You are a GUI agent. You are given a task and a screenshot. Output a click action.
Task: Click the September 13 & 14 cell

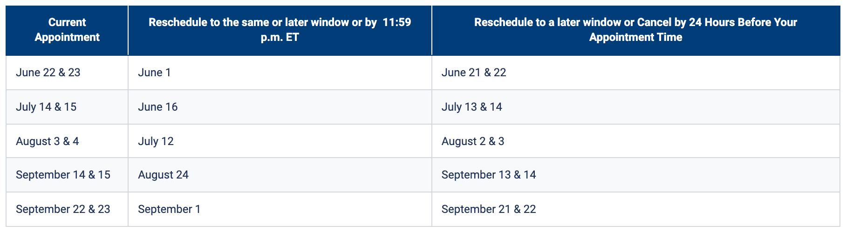click(488, 175)
